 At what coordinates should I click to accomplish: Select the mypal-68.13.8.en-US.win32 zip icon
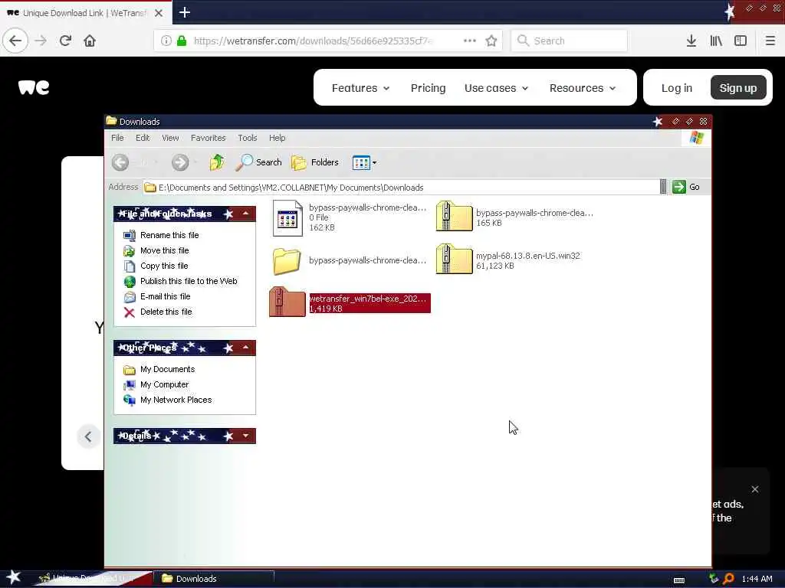[x=454, y=259]
